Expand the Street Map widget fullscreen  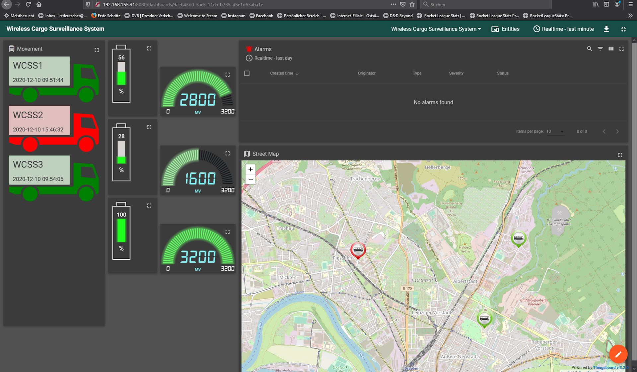pyautogui.click(x=620, y=155)
